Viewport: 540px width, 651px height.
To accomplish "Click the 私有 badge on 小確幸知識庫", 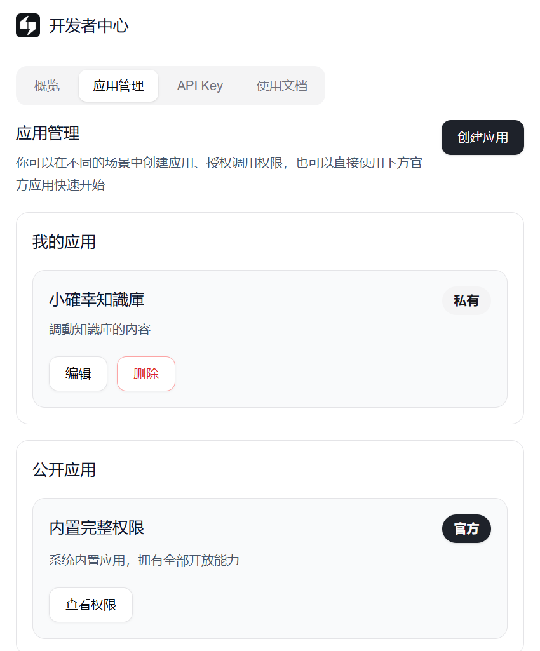I will (x=466, y=300).
